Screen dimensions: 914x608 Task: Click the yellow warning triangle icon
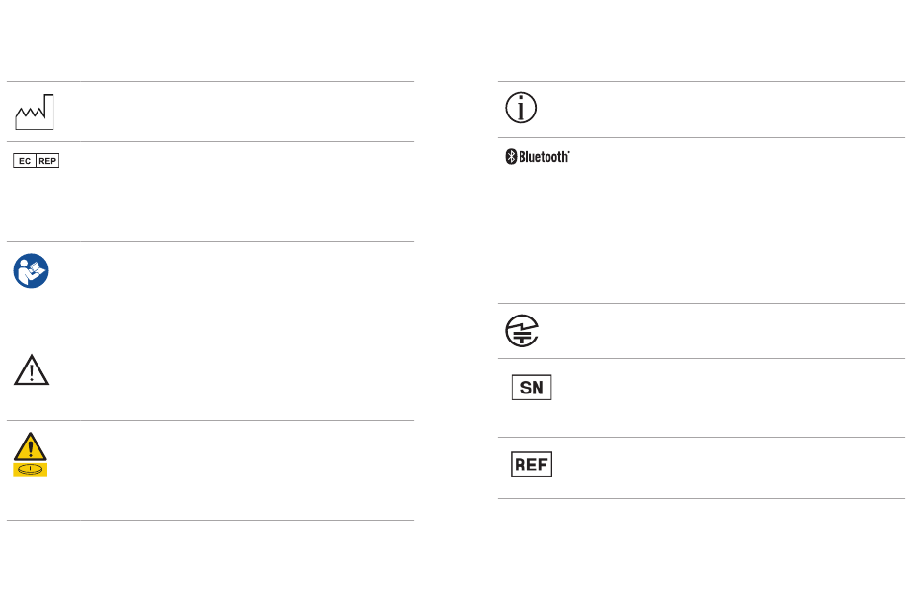[31, 446]
